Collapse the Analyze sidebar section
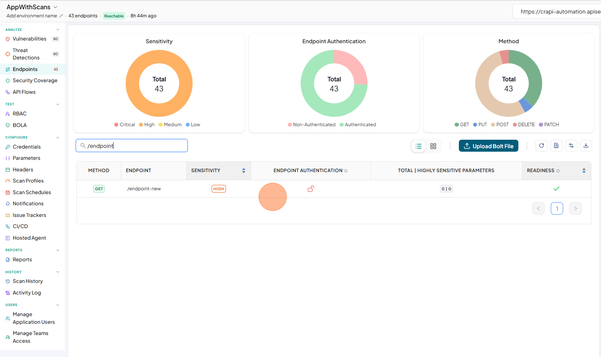Image resolution: width=601 pixels, height=357 pixels. tap(58, 30)
